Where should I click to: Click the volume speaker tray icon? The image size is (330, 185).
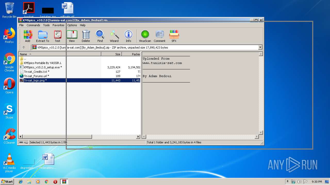click(299, 182)
